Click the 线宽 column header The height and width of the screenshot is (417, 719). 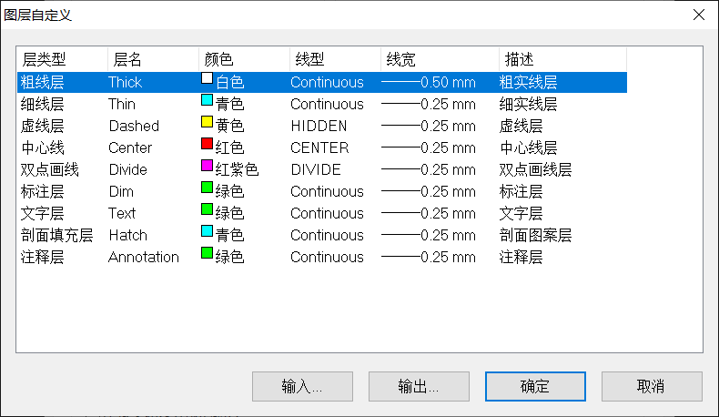440,59
